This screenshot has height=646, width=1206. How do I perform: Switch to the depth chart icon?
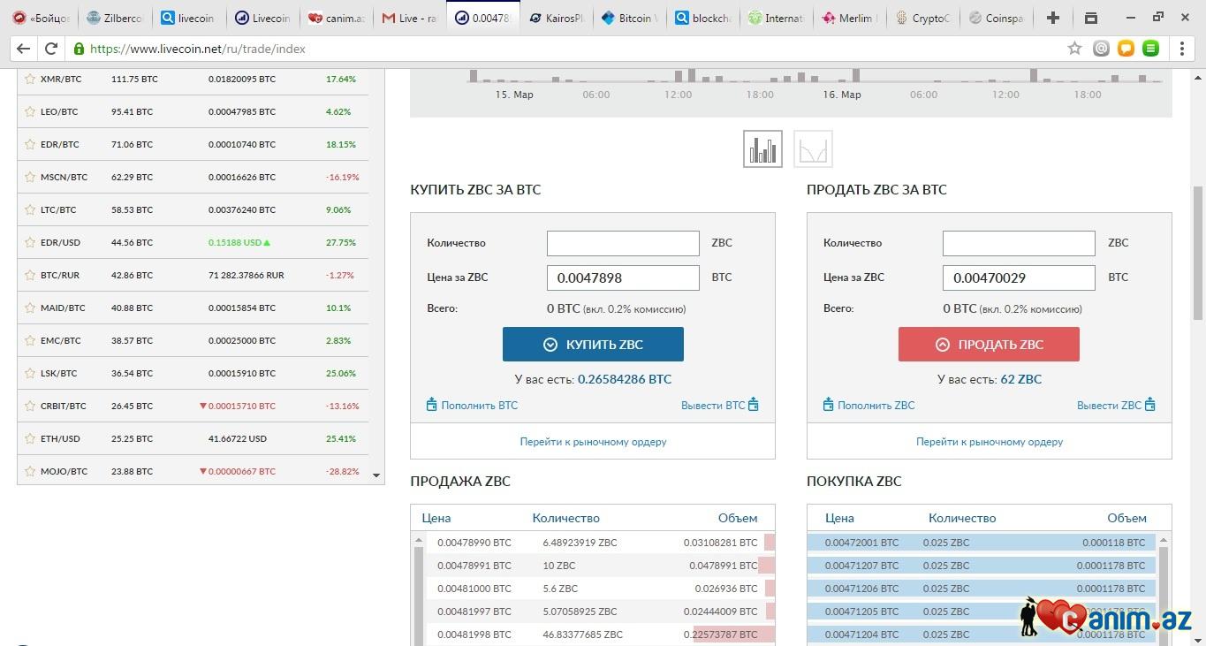(x=813, y=149)
